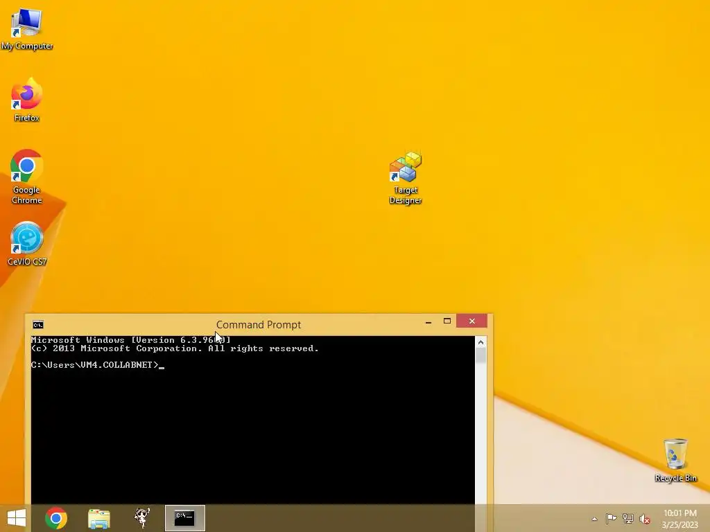Click the Command Prompt scrollbar thumb
Image resolution: width=710 pixels, height=532 pixels.
[x=481, y=355]
